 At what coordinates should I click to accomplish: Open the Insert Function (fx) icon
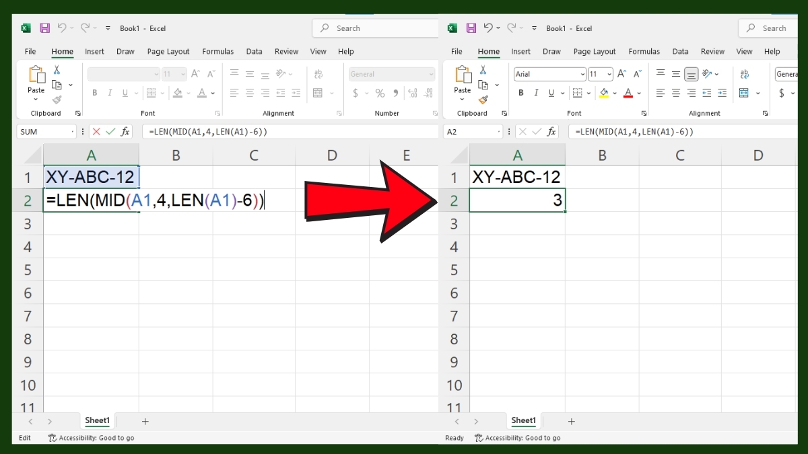(126, 132)
